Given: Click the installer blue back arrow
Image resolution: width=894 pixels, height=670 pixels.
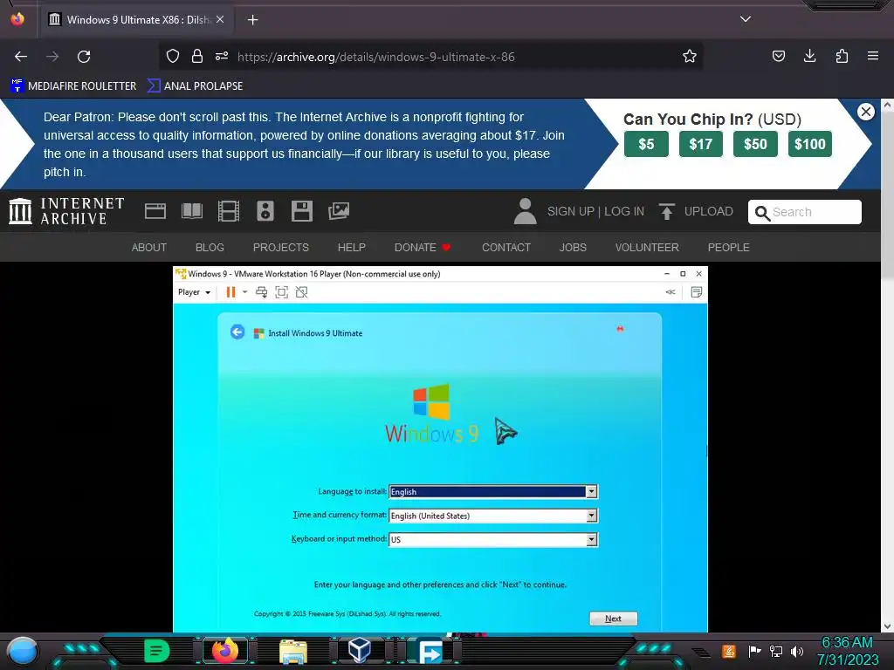Looking at the screenshot, I should pos(237,332).
